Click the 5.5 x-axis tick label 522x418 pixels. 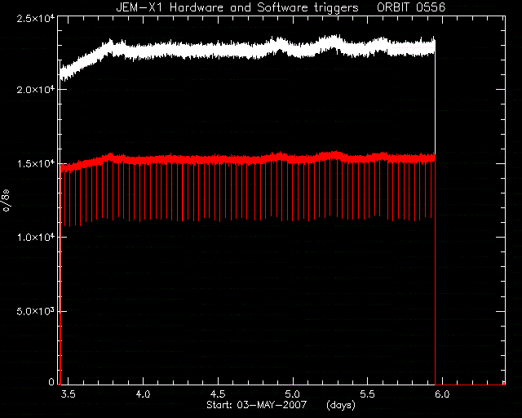368,394
